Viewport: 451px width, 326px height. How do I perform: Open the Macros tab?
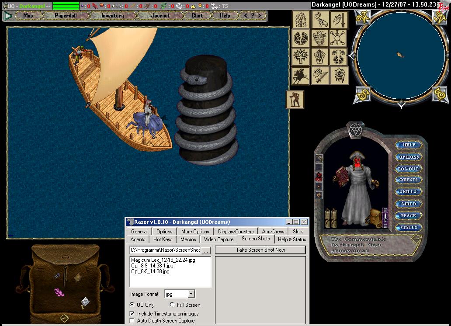(x=188, y=239)
